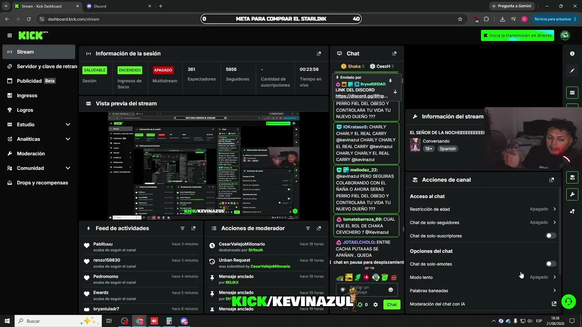The width and height of the screenshot is (582, 327).
Task: Unpin the pinned Discord link message
Action: point(390,81)
